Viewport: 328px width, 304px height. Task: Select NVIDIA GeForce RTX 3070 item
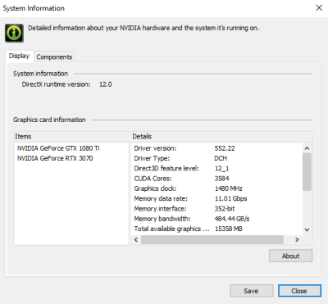(55, 158)
